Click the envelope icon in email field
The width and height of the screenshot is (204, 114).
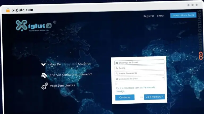click(x=117, y=63)
